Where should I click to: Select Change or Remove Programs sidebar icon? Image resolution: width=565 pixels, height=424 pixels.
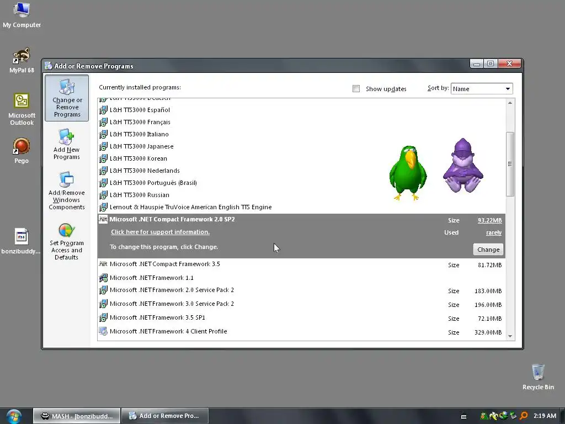(67, 98)
